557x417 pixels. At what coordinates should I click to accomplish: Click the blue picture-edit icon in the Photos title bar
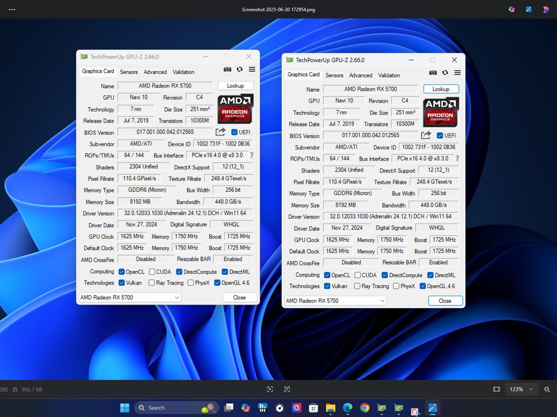point(529,10)
